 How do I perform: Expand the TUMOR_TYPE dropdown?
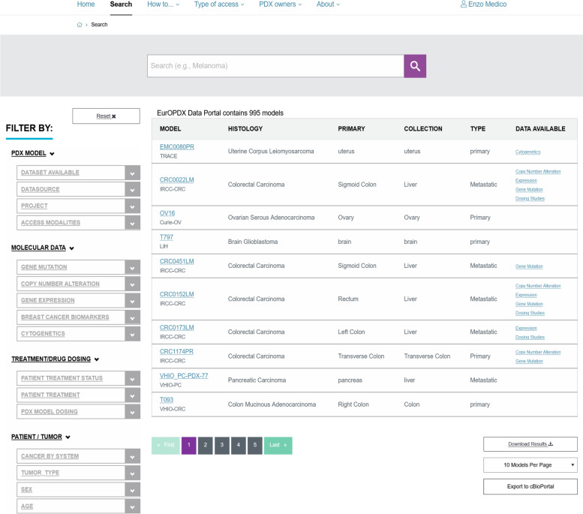[79, 473]
